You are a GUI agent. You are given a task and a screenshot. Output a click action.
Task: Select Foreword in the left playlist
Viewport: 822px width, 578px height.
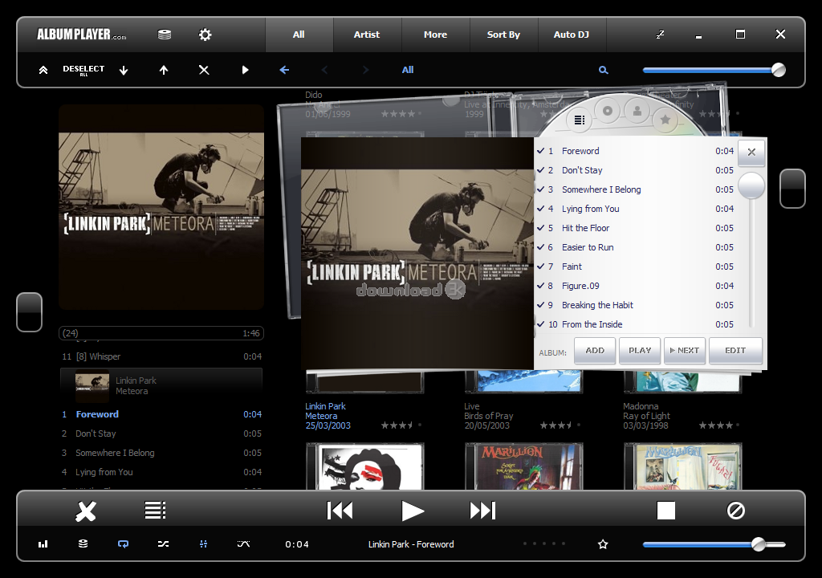pyautogui.click(x=161, y=414)
